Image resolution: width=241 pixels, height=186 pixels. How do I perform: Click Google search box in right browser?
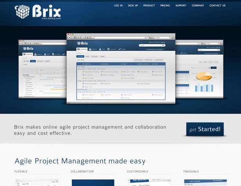[x=213, y=43]
